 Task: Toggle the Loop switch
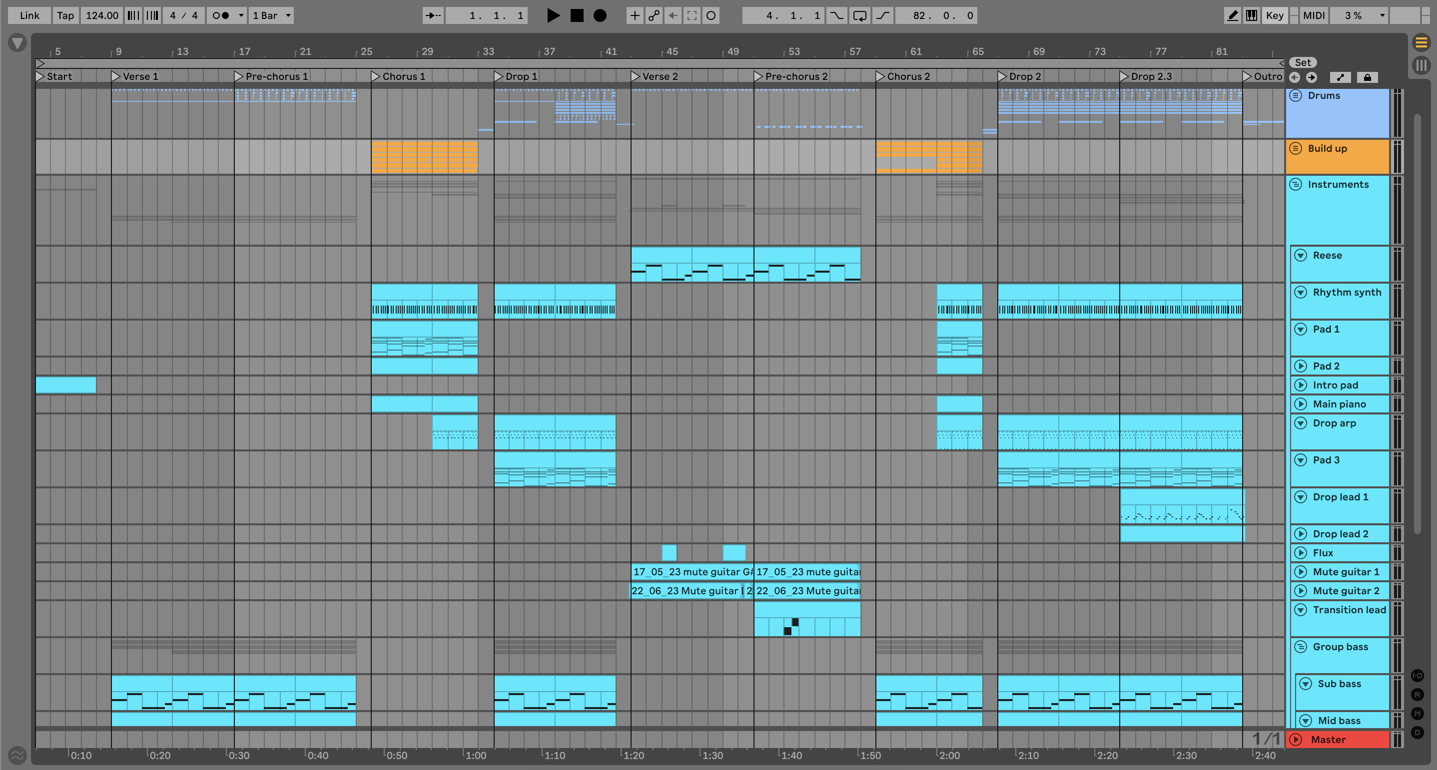point(859,15)
